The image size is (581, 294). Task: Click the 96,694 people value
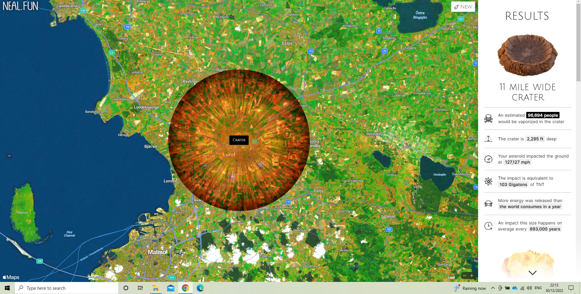pos(543,115)
